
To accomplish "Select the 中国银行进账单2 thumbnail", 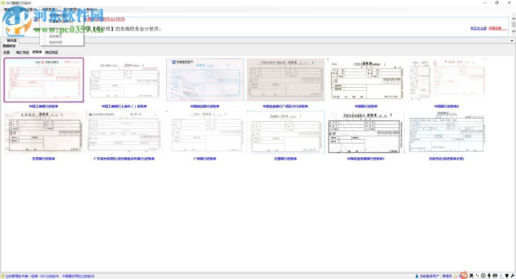I will coord(446,80).
